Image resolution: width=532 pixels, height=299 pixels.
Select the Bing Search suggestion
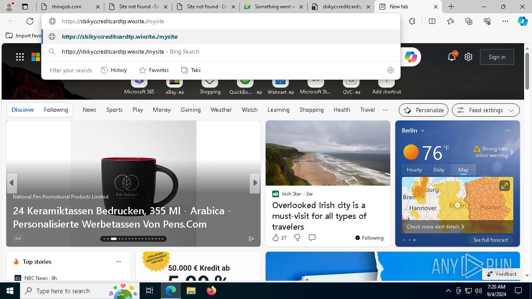(221, 51)
